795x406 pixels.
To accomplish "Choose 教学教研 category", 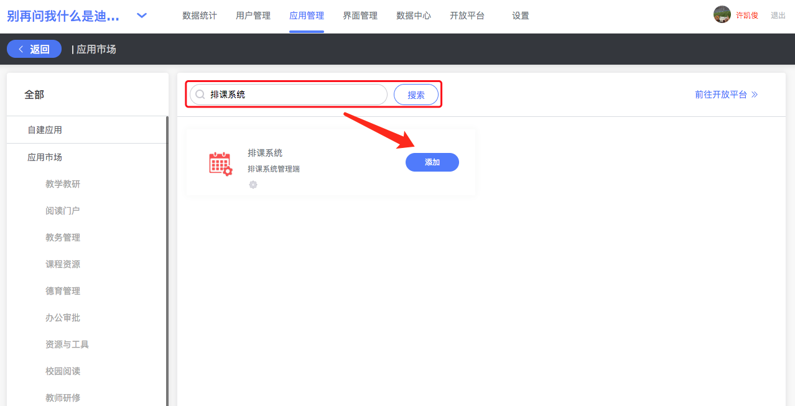I will (x=63, y=184).
